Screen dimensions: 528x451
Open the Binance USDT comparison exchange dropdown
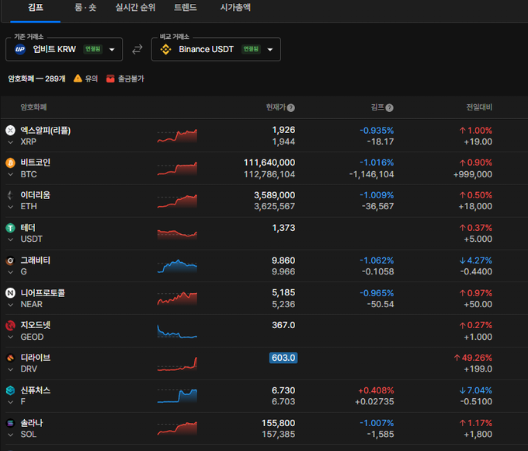pos(216,50)
